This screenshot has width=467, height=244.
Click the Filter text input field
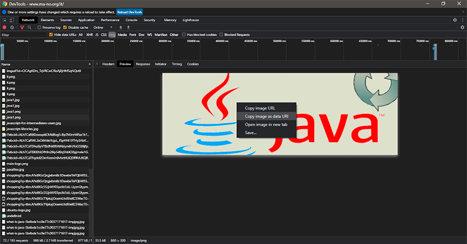click(24, 35)
